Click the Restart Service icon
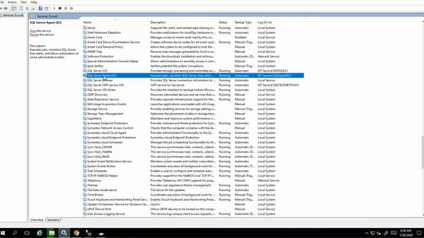This screenshot has width=424, height=238. (x=72, y=9)
